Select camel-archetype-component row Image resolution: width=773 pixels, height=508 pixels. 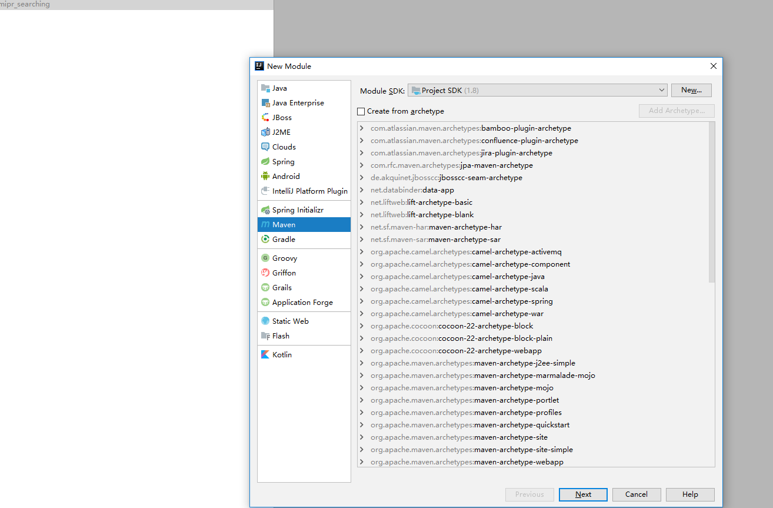point(533,264)
